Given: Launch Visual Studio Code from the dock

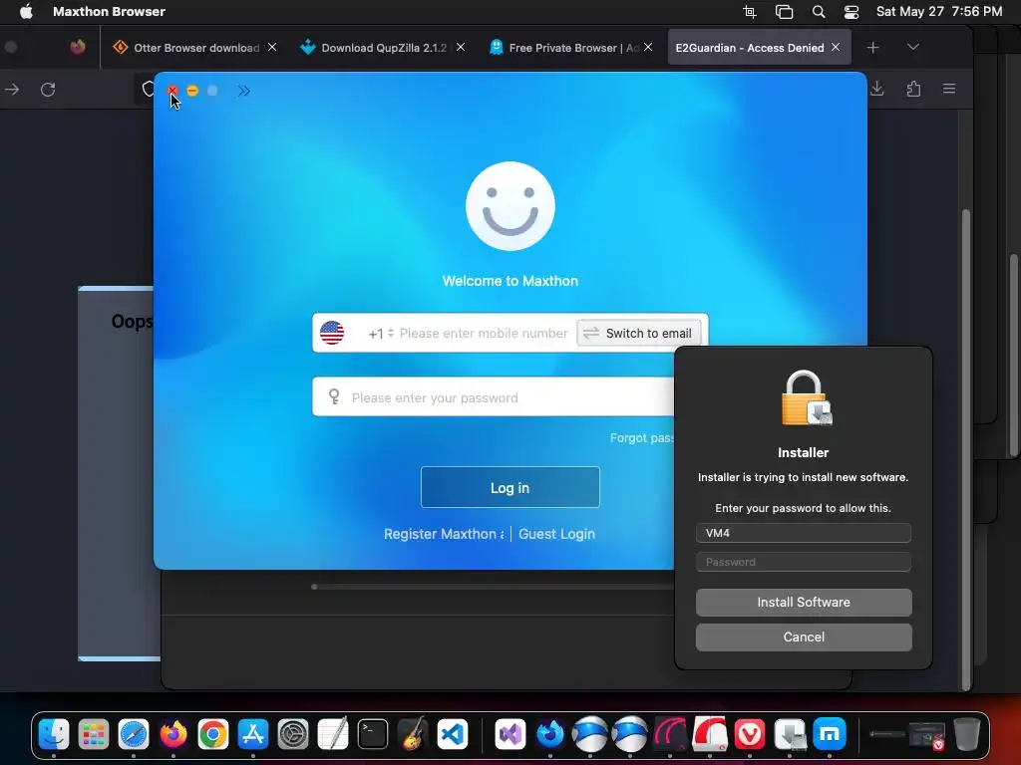Looking at the screenshot, I should tap(453, 734).
